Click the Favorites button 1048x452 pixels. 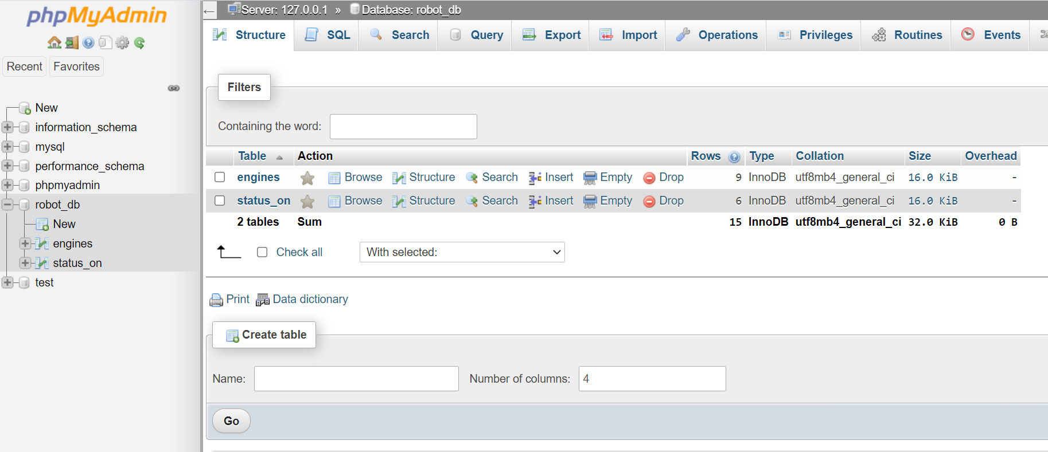click(x=76, y=66)
